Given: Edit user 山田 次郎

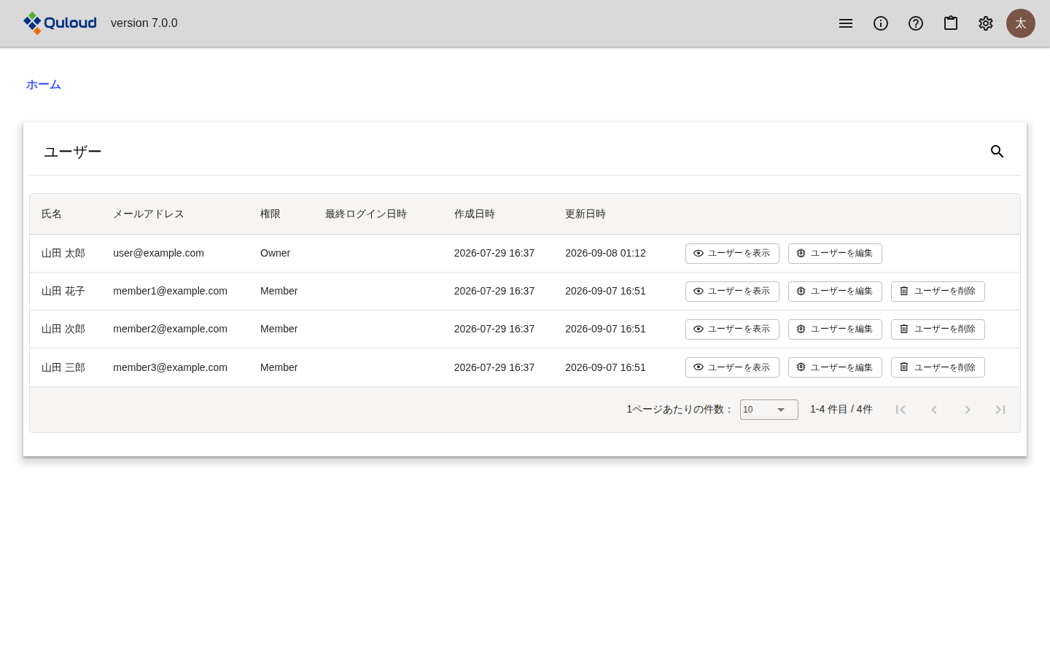Looking at the screenshot, I should 835,329.
